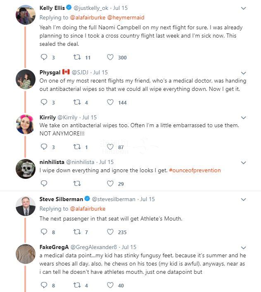Open options chevron on FakeGregA's tweet
Viewport: 261px width, 292px height.
click(x=243, y=248)
